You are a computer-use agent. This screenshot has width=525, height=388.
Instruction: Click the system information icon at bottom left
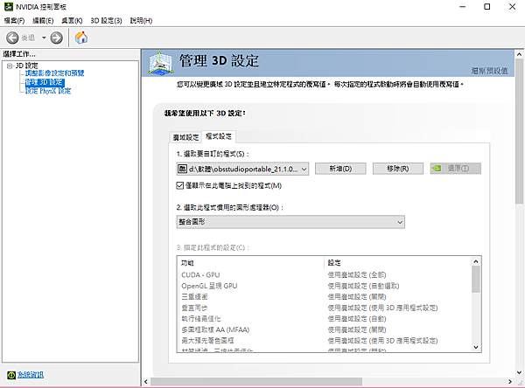tap(11, 375)
